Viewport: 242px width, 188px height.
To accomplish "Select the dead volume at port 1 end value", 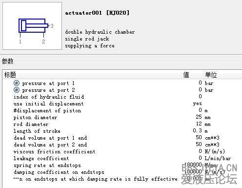I will (199, 137).
